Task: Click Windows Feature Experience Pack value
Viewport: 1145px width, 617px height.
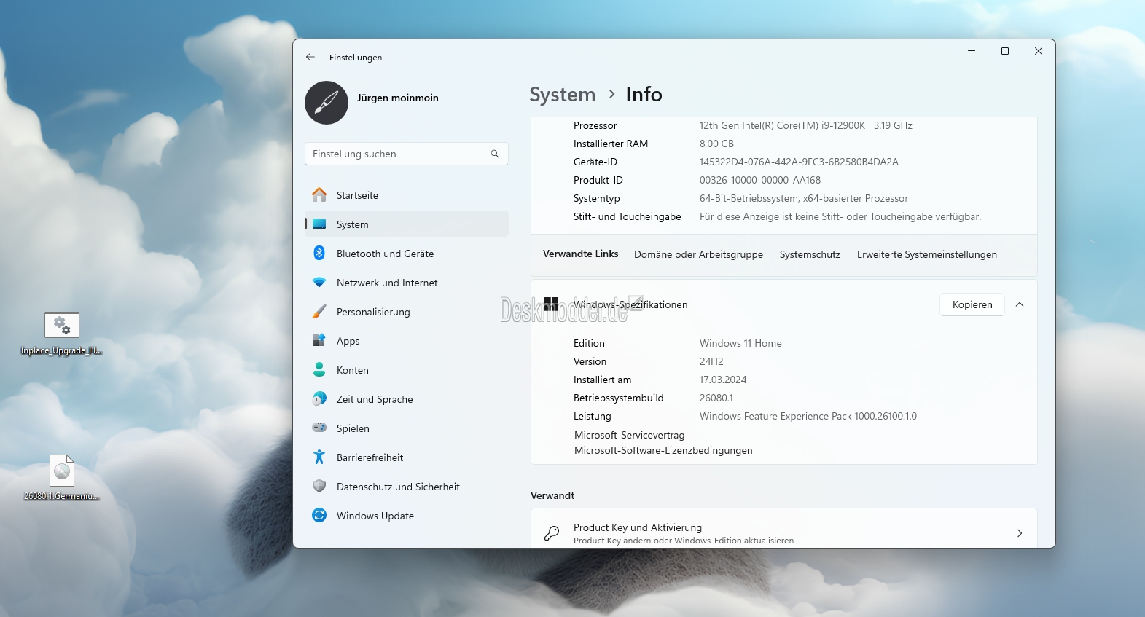Action: (x=808, y=416)
